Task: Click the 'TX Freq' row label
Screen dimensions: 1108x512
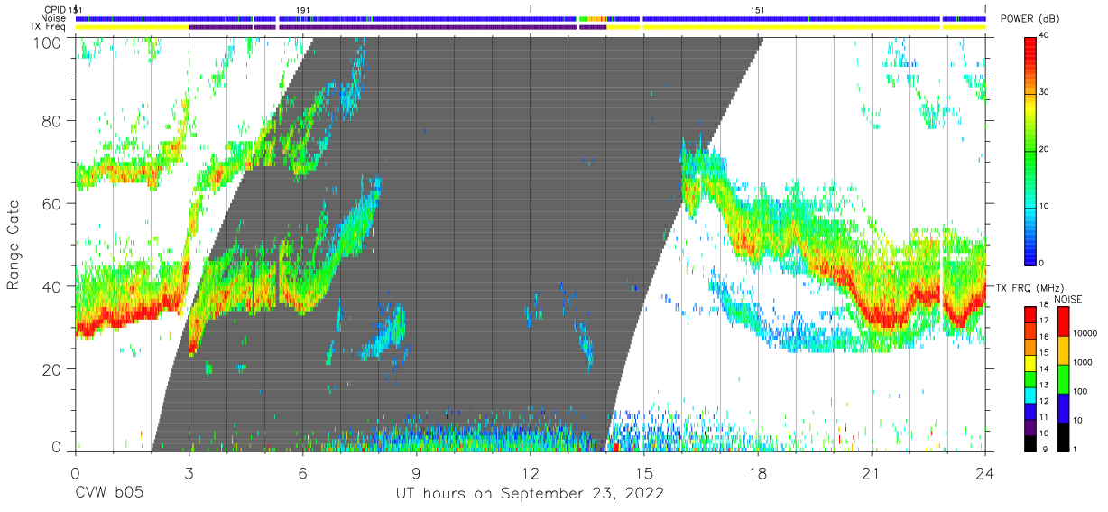Action: (x=49, y=27)
